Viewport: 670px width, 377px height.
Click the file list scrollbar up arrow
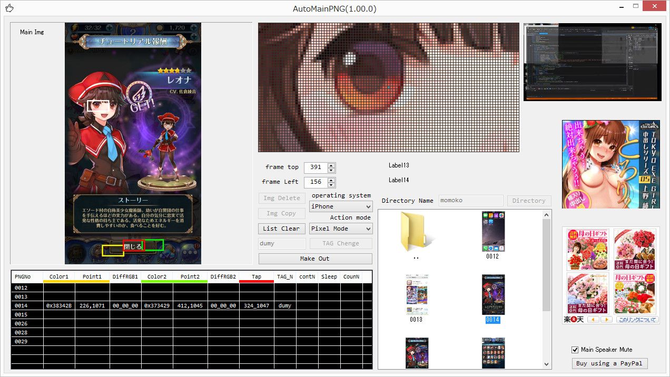coord(546,215)
